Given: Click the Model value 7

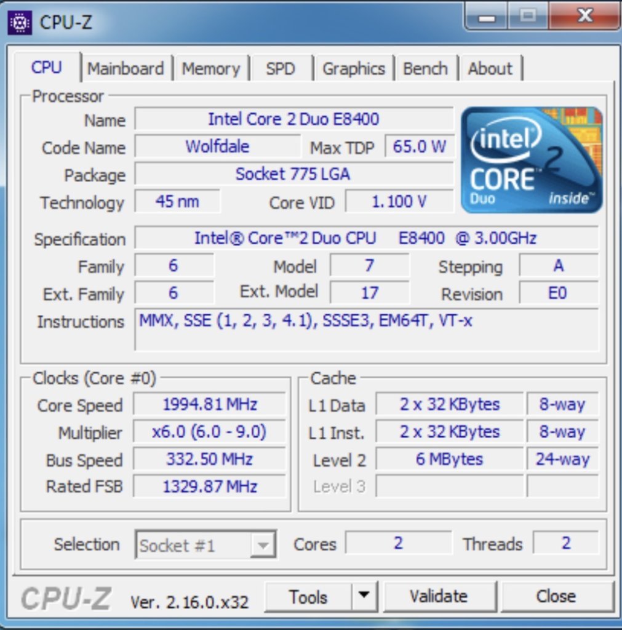Looking at the screenshot, I should [x=369, y=265].
